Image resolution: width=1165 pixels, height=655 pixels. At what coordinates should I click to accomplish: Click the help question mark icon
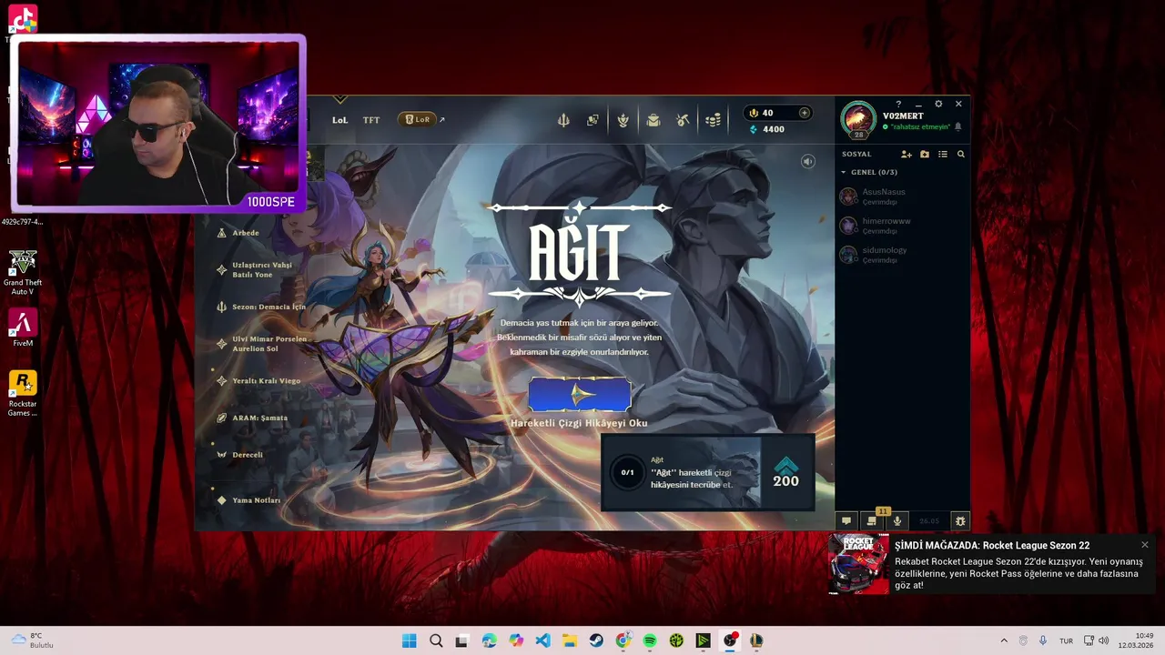(898, 104)
